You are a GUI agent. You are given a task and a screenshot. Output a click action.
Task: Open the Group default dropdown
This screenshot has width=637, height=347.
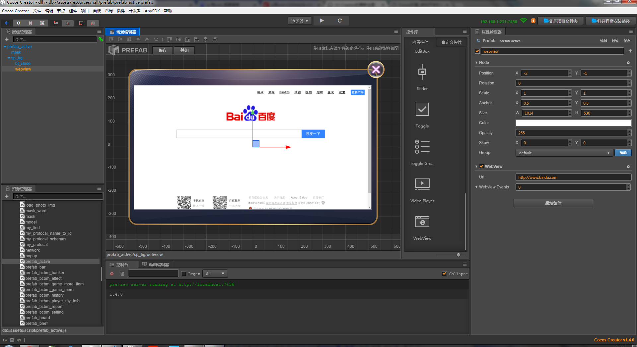point(564,153)
